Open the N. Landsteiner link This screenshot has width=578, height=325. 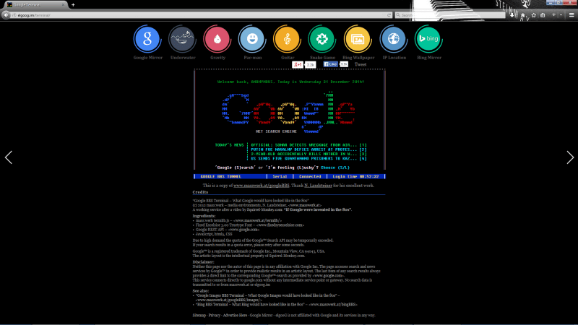point(318,186)
